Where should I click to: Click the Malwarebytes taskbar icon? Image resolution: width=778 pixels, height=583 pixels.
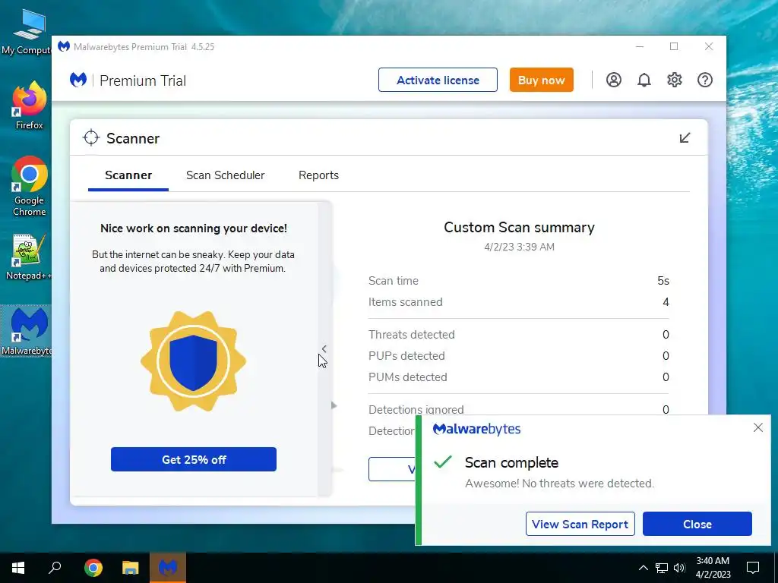(168, 568)
